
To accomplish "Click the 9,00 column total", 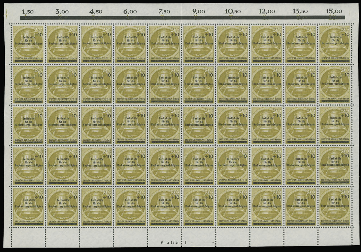I will pyautogui.click(x=198, y=12).
